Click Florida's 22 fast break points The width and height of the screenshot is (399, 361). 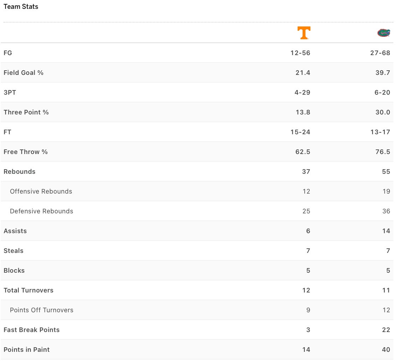click(x=386, y=330)
